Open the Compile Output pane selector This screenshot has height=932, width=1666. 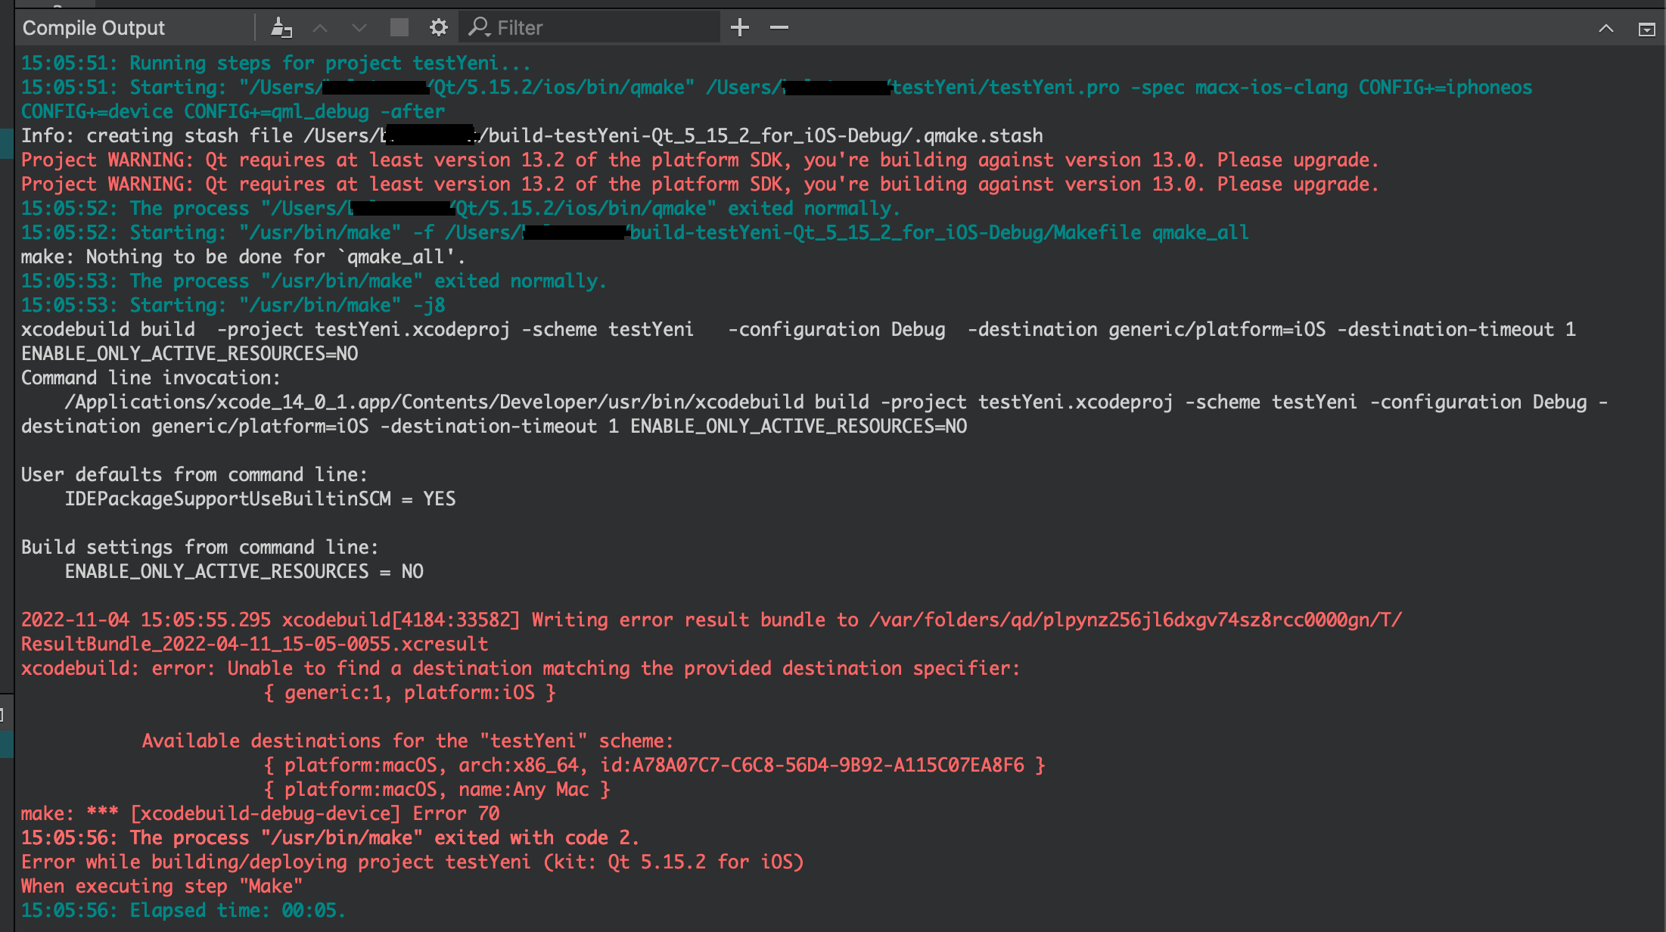94,28
